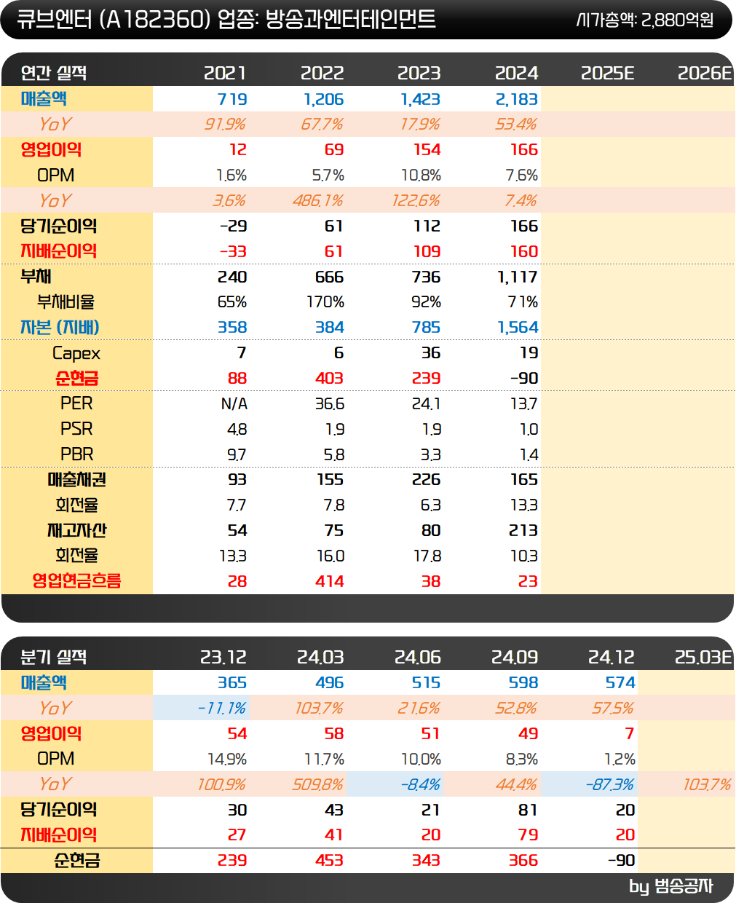Click the market cap text '시가총액: 2,880억원'

[x=645, y=20]
